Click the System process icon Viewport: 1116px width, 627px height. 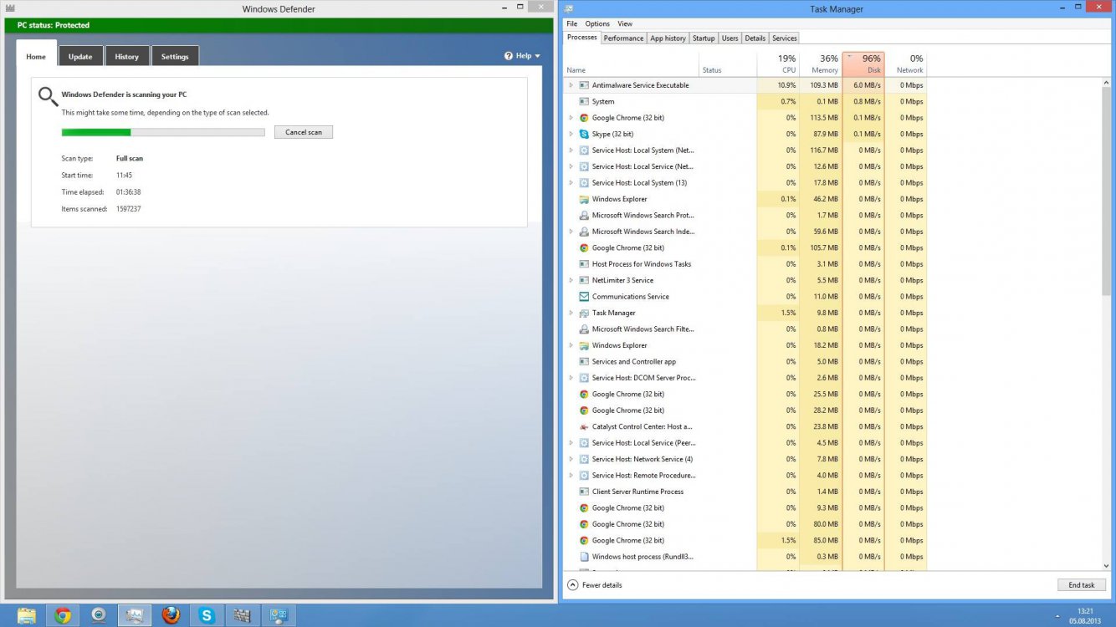[x=584, y=101]
